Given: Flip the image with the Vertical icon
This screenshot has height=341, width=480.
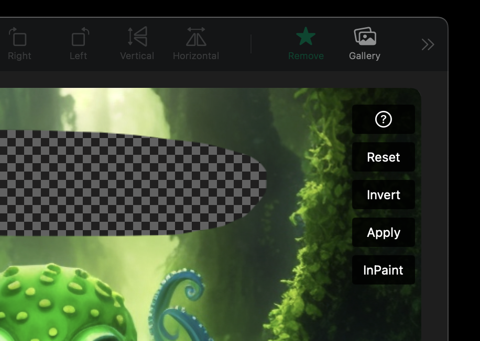Looking at the screenshot, I should tap(137, 38).
